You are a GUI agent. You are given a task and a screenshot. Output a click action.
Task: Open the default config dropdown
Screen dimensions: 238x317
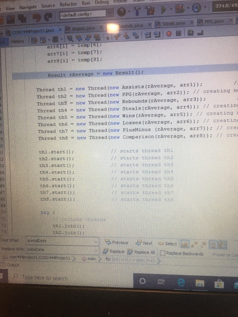click(87, 14)
